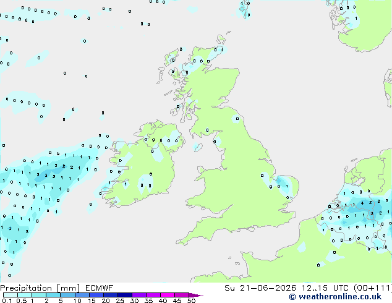392x303 pixels.
Task: Click the '30' legend scale value
Action: 134,301
